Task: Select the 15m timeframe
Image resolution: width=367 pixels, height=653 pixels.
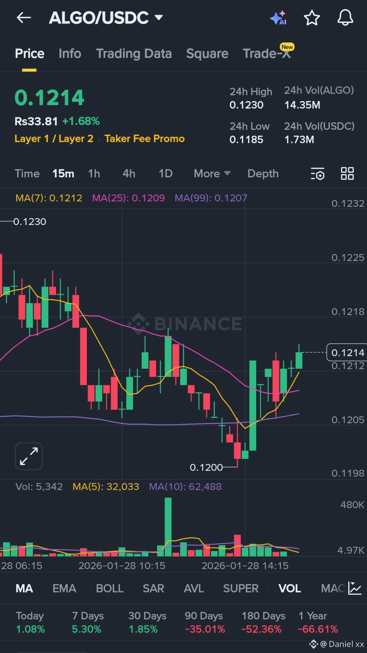Action: coord(63,174)
